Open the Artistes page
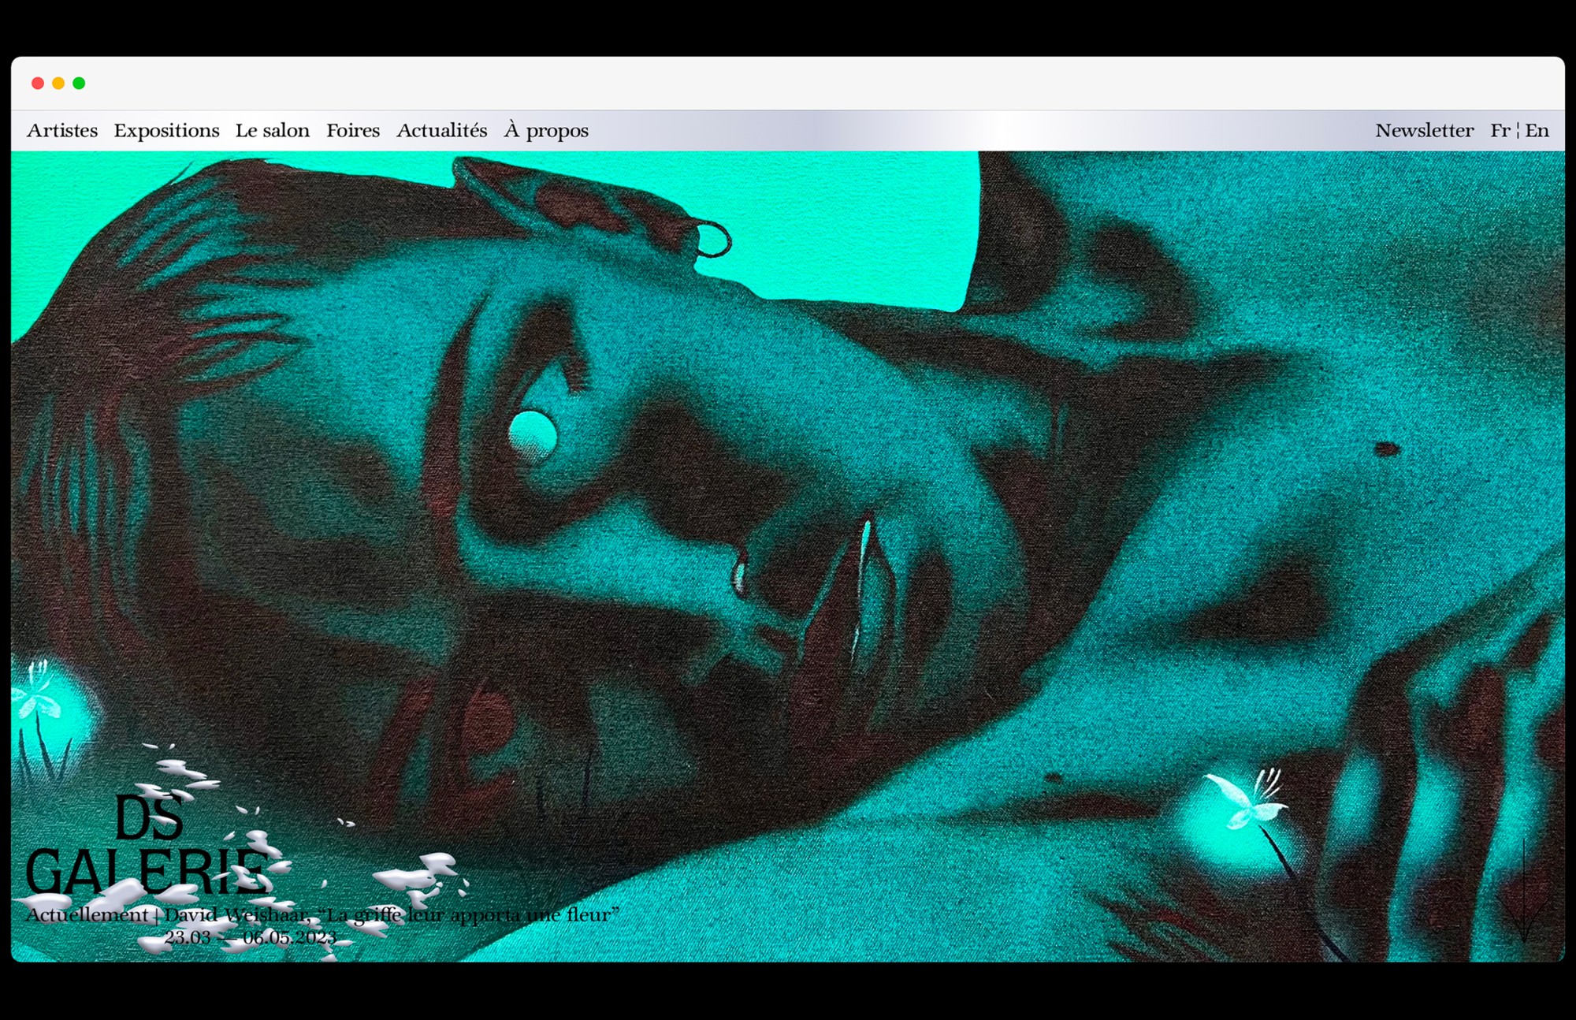The width and height of the screenshot is (1576, 1020). (x=63, y=131)
